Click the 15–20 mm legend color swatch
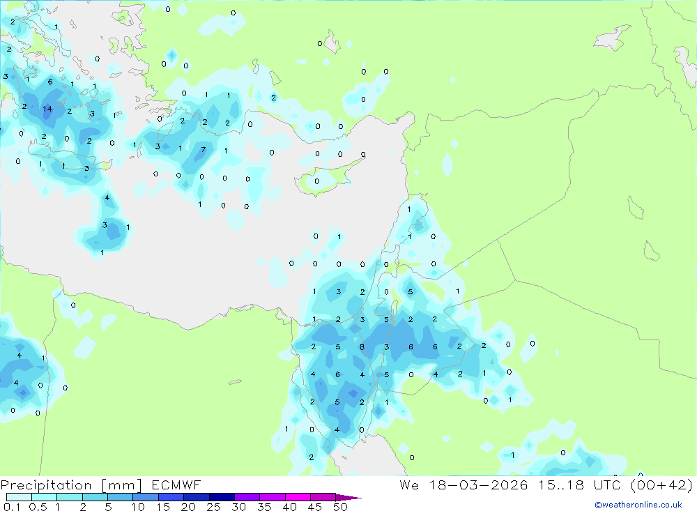This screenshot has height=511, width=697. coord(171,497)
